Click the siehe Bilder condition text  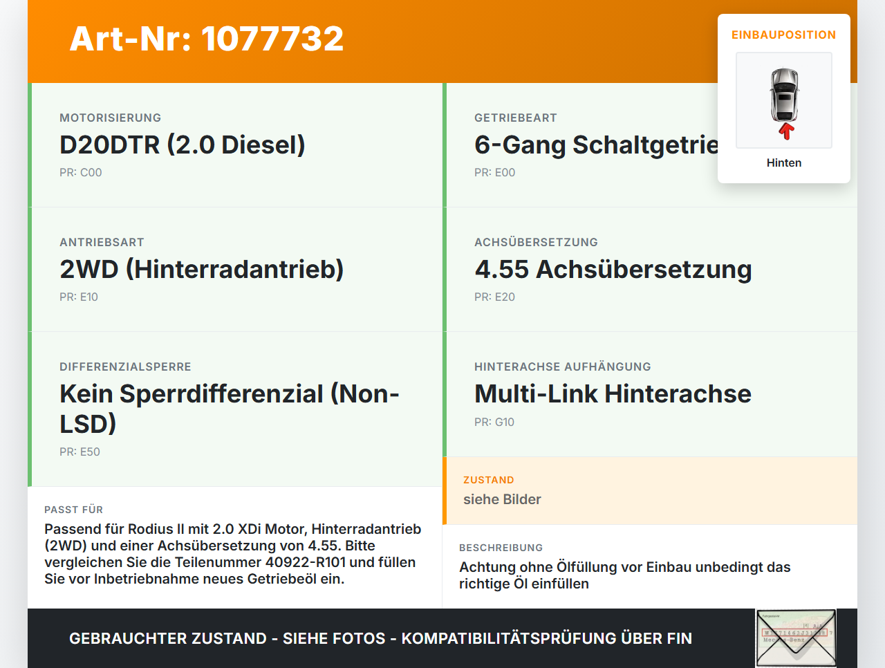pos(502,499)
